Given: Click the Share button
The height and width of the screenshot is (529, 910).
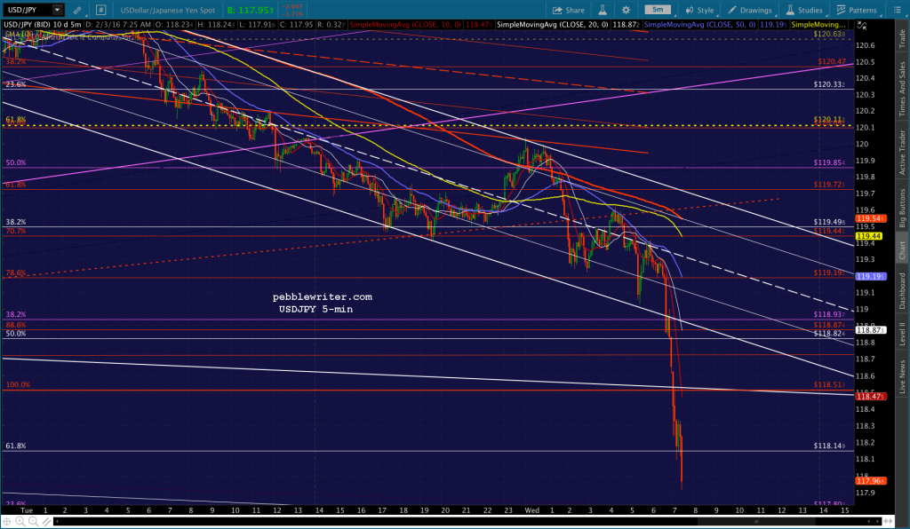Looking at the screenshot, I should [569, 10].
